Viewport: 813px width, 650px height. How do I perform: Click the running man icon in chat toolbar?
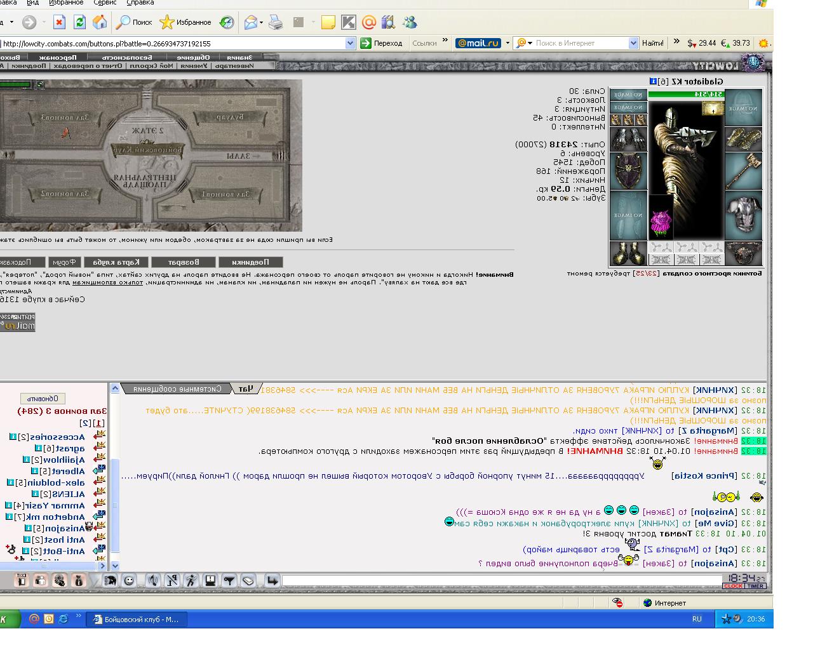191,580
